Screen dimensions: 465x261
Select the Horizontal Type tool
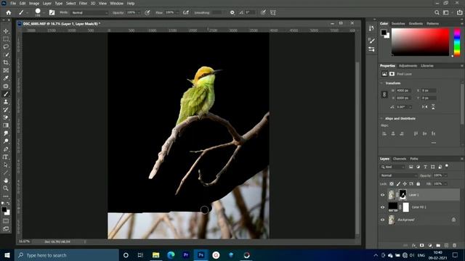[6, 157]
